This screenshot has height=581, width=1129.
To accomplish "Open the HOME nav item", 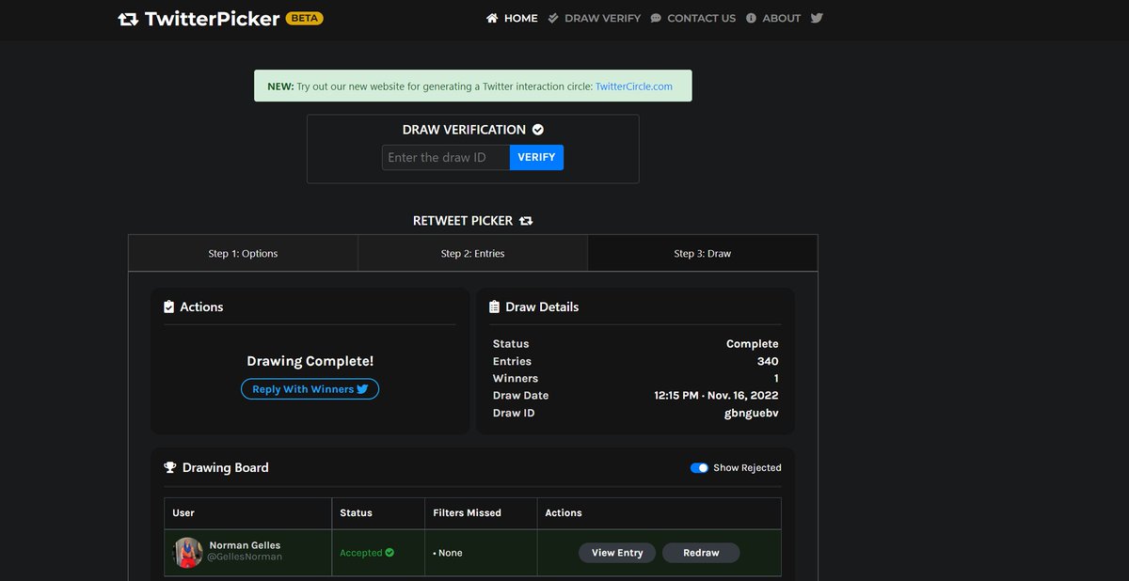I will (512, 18).
